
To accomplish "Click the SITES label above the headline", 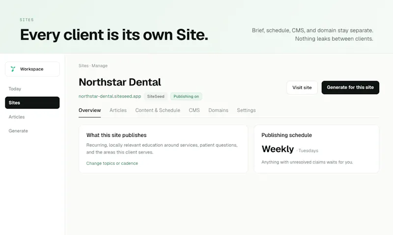I will (x=27, y=20).
